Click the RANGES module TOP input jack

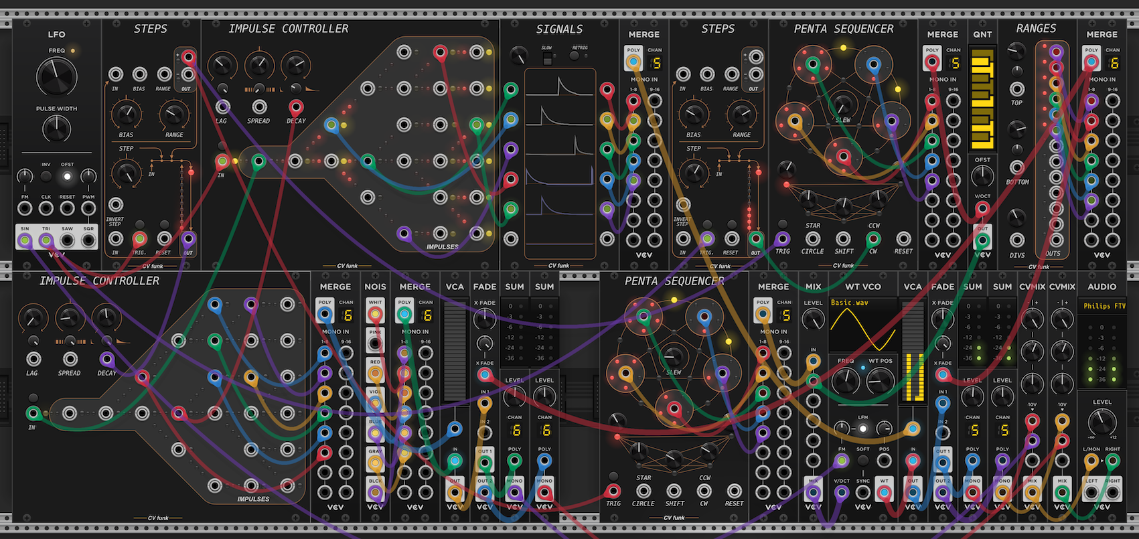click(x=1017, y=89)
